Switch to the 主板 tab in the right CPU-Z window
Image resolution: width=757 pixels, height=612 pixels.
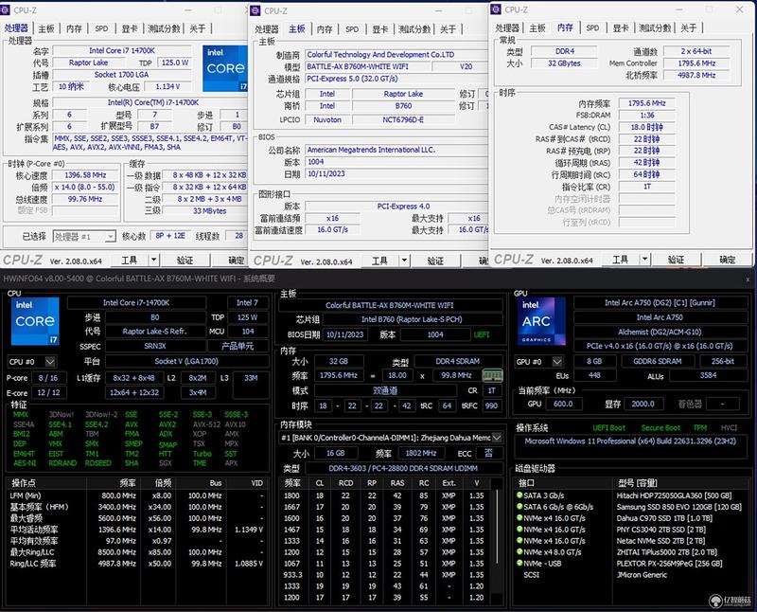(537, 28)
